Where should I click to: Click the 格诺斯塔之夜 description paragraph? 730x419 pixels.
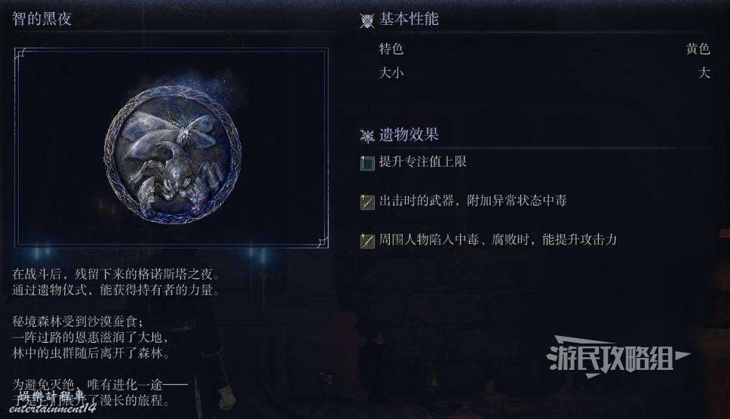coord(116,282)
